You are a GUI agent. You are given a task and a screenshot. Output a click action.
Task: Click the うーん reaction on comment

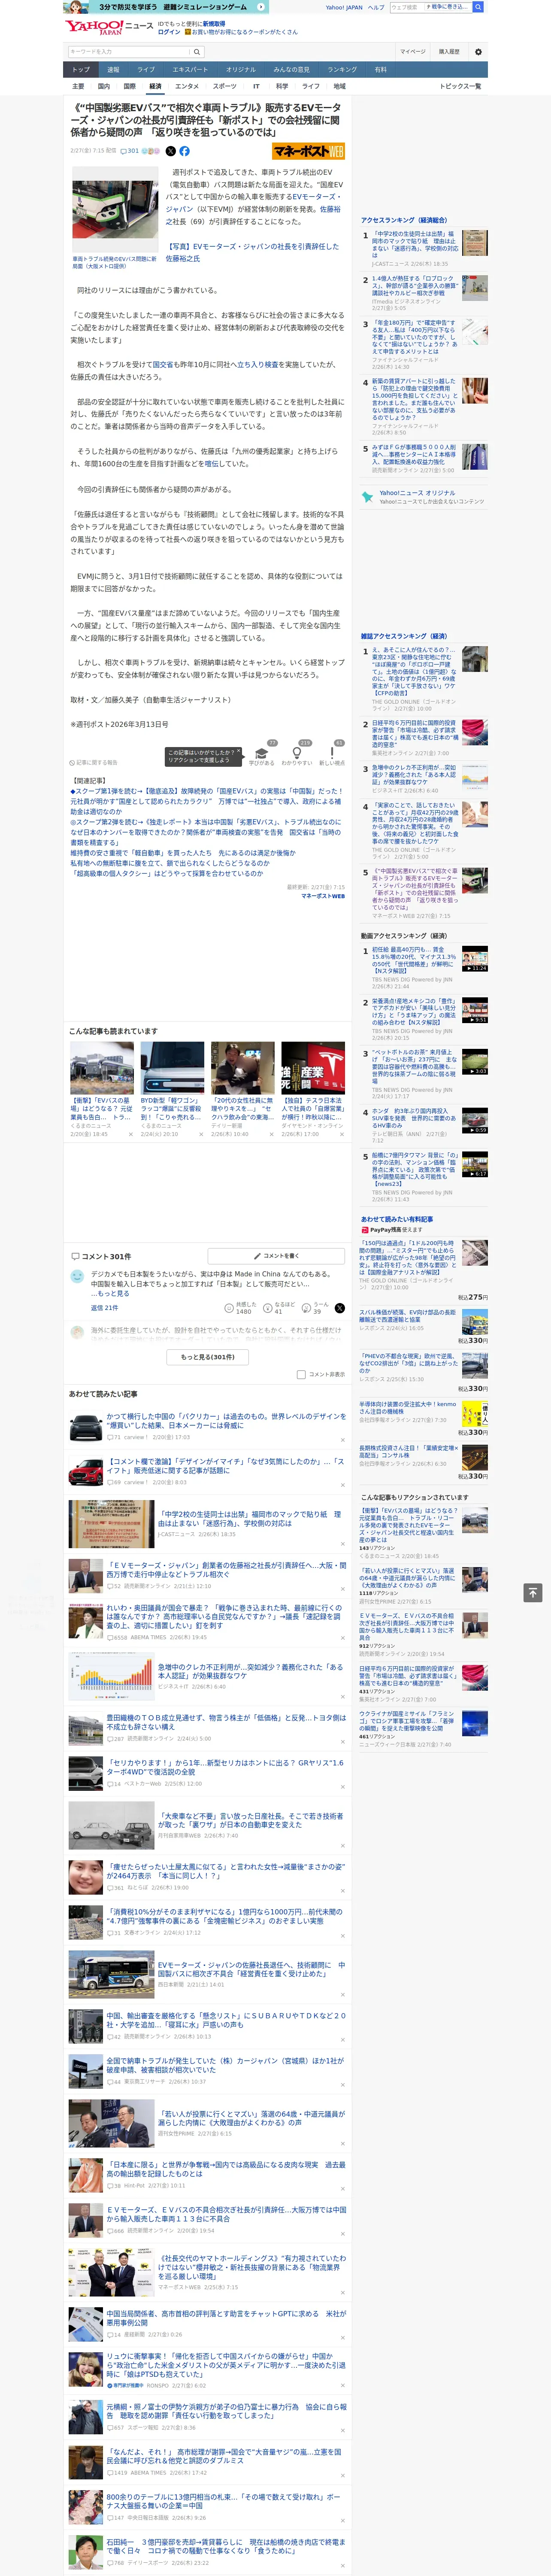(316, 1308)
